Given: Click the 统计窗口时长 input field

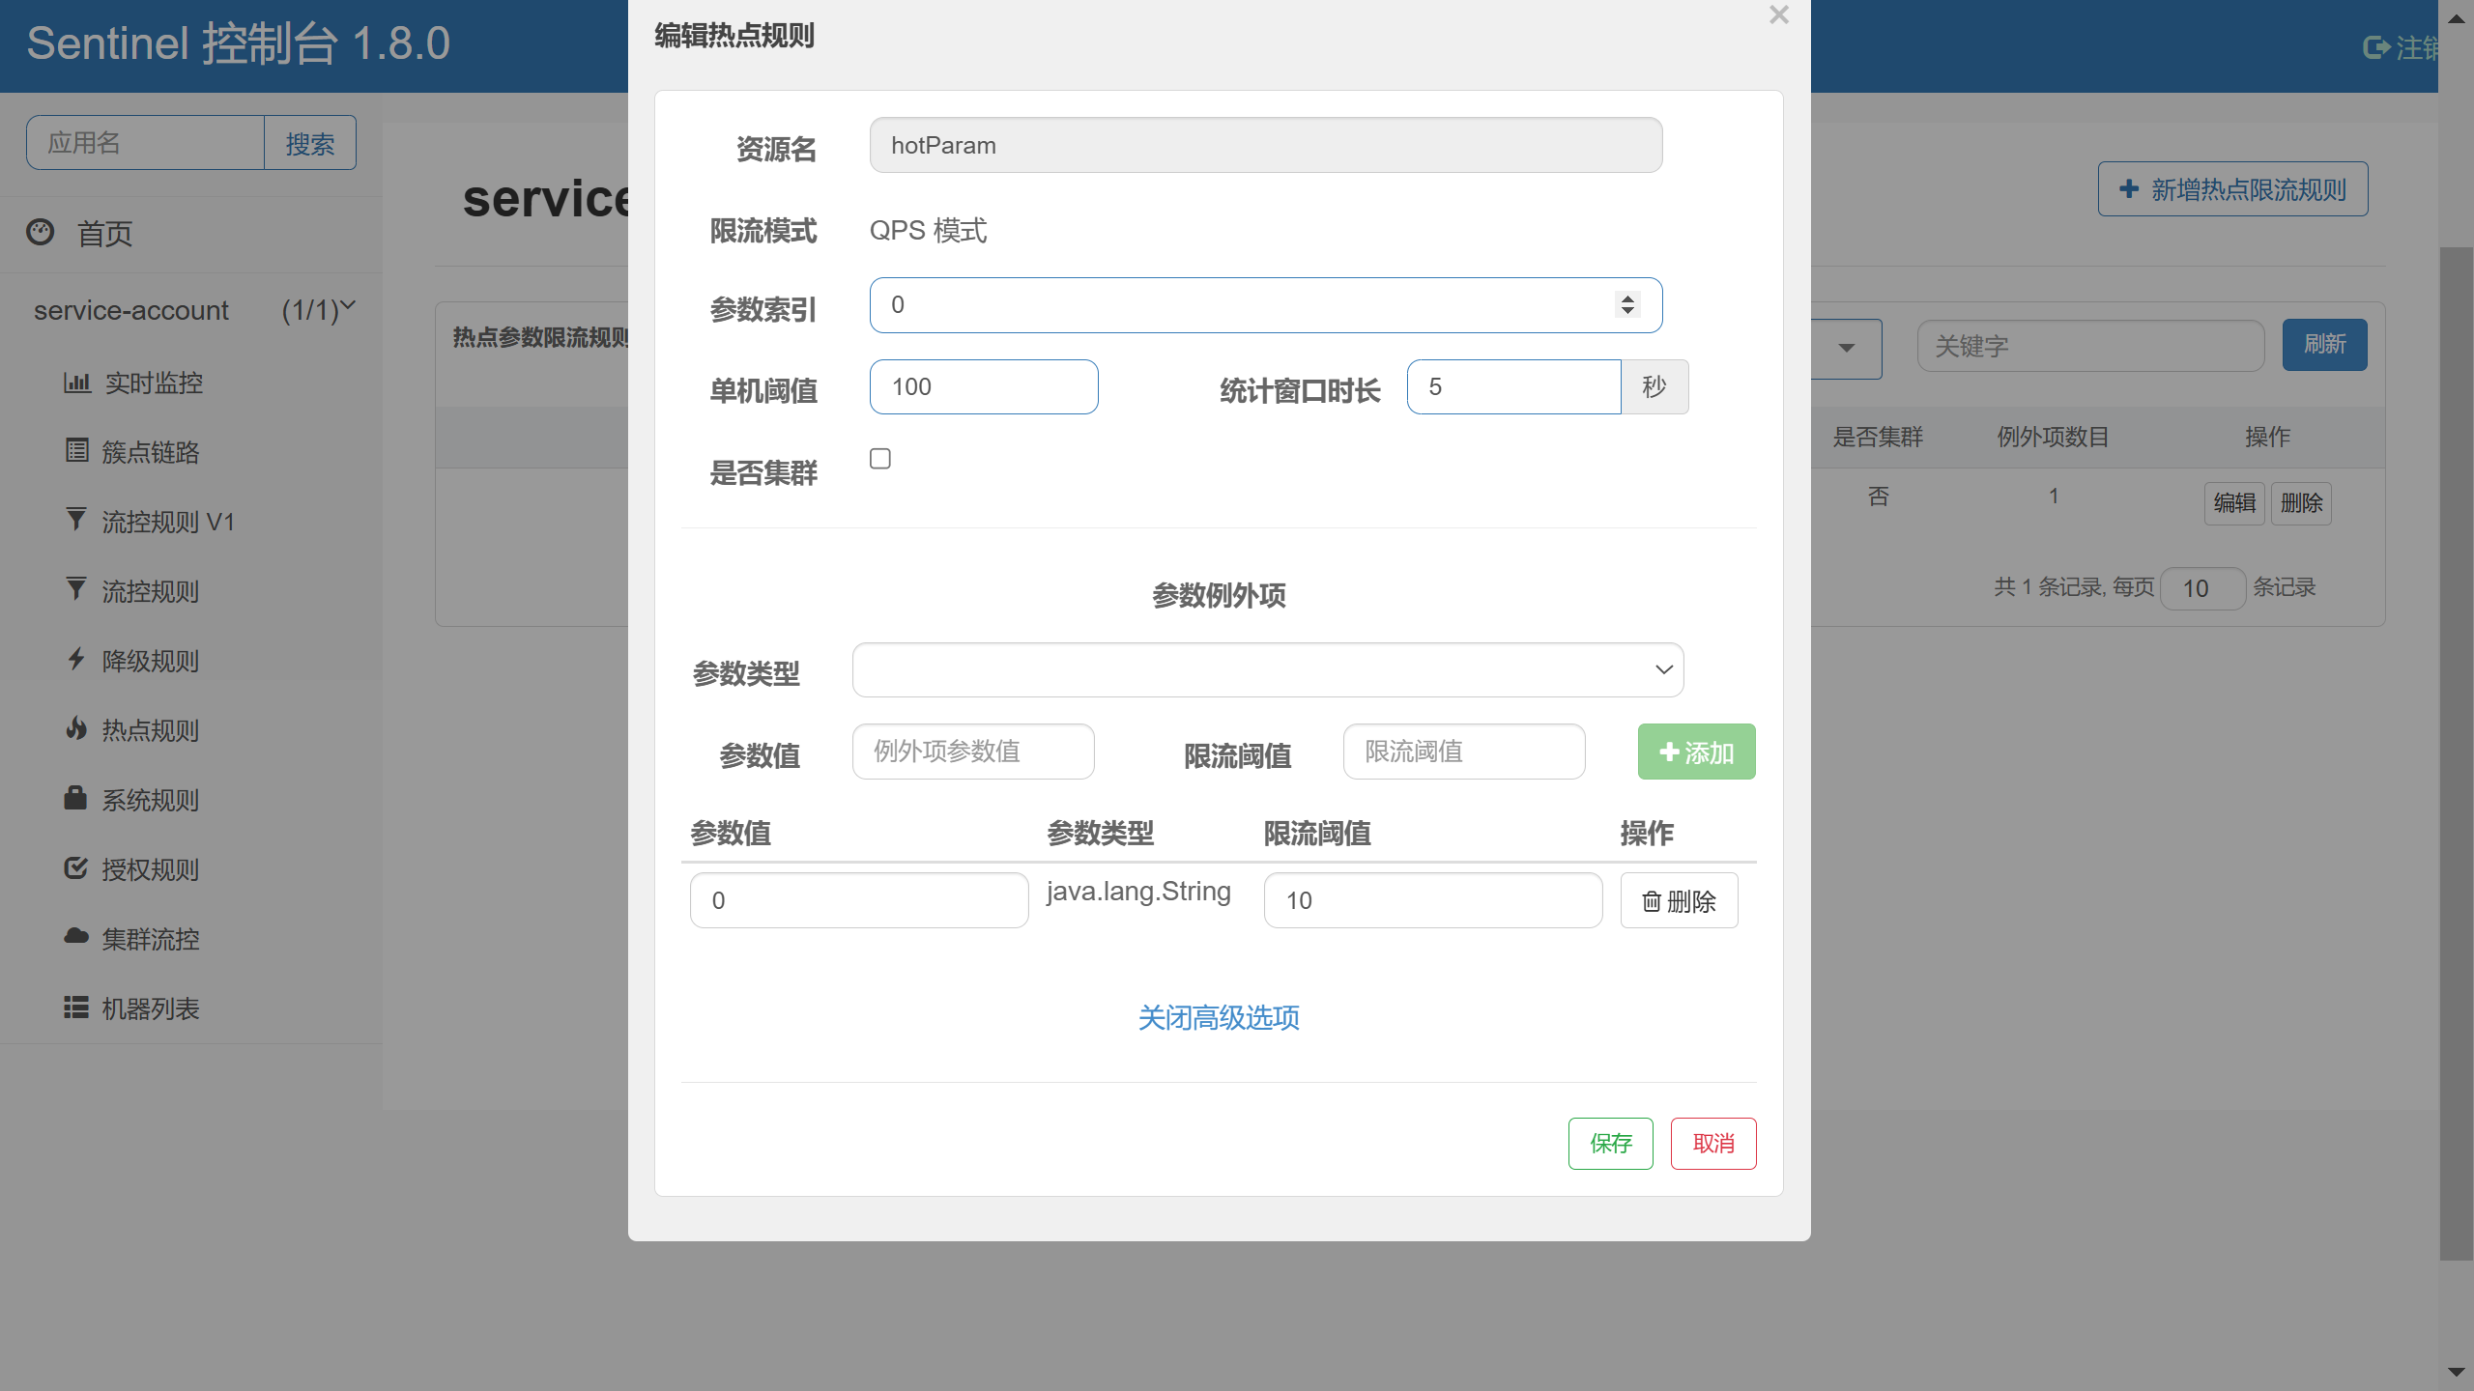Looking at the screenshot, I should 1512,387.
